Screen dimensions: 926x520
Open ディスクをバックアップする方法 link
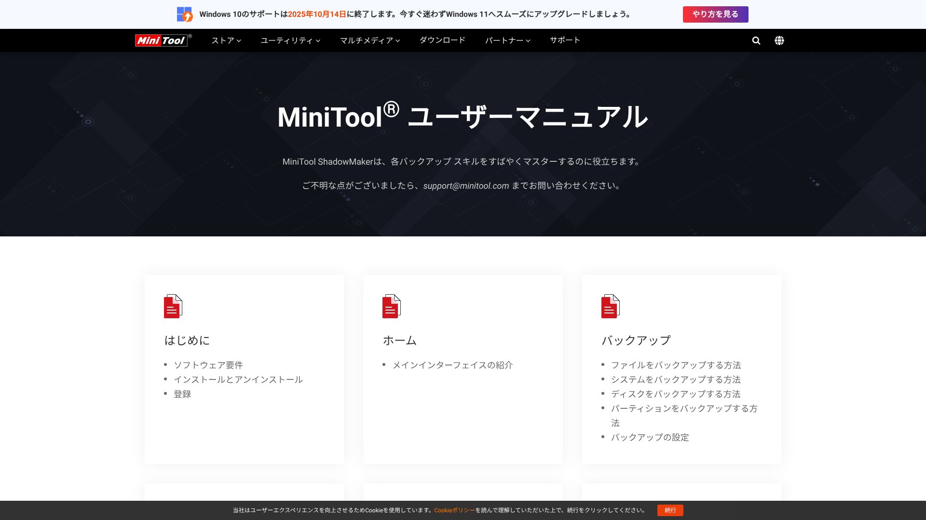676,394
